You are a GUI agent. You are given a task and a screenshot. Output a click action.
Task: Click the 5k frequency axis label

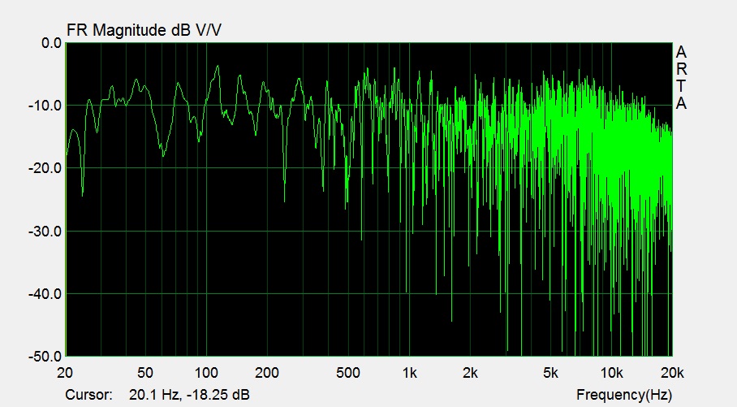tap(550, 373)
